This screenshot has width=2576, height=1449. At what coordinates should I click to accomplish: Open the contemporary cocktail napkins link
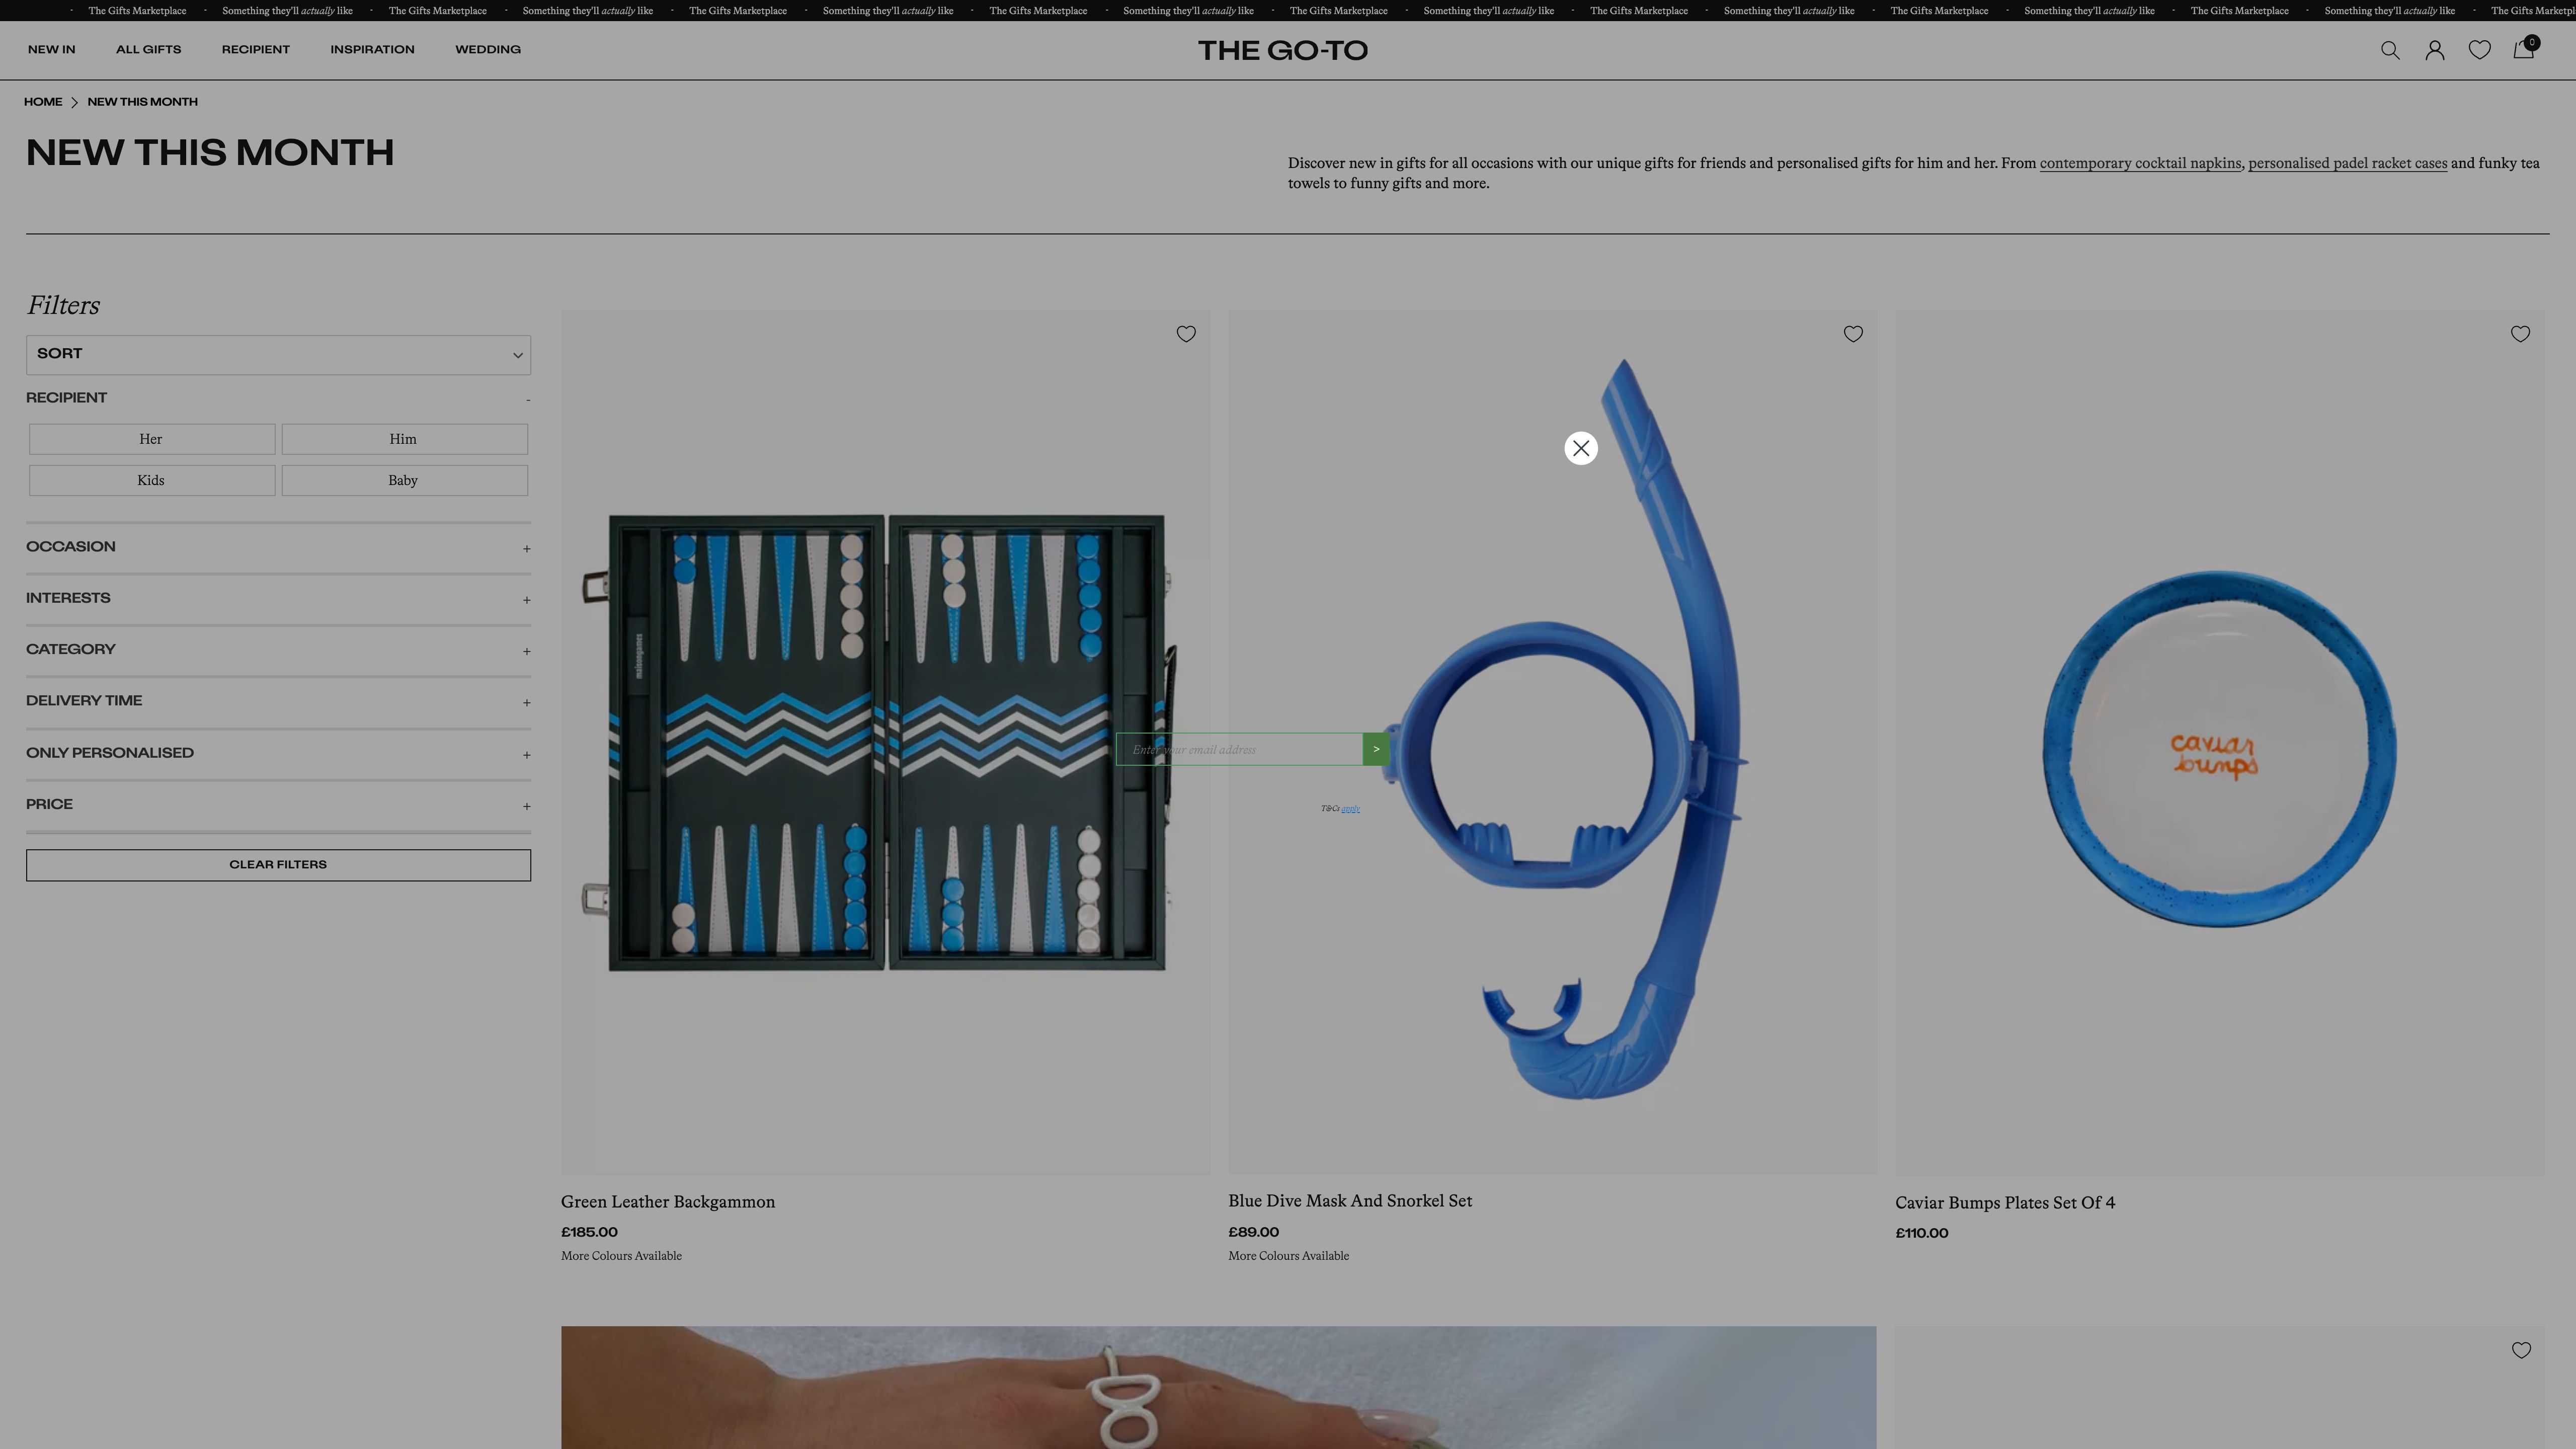[2141, 163]
